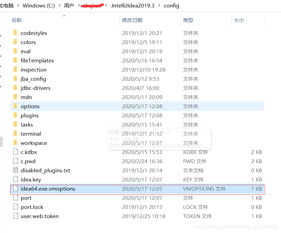The width and height of the screenshot is (281, 233).
Task: Go to 此电脑 in address bar
Action: point(7,6)
